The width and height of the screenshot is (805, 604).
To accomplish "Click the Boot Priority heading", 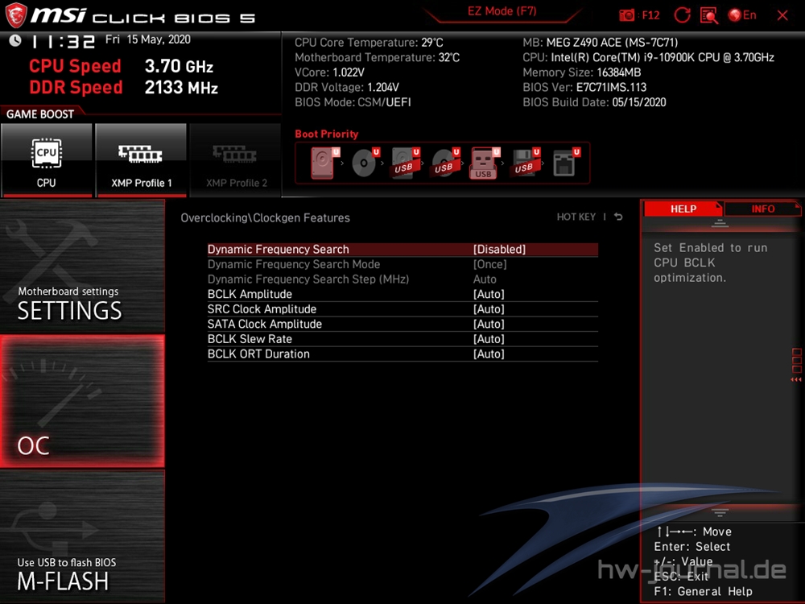I will click(x=327, y=134).
